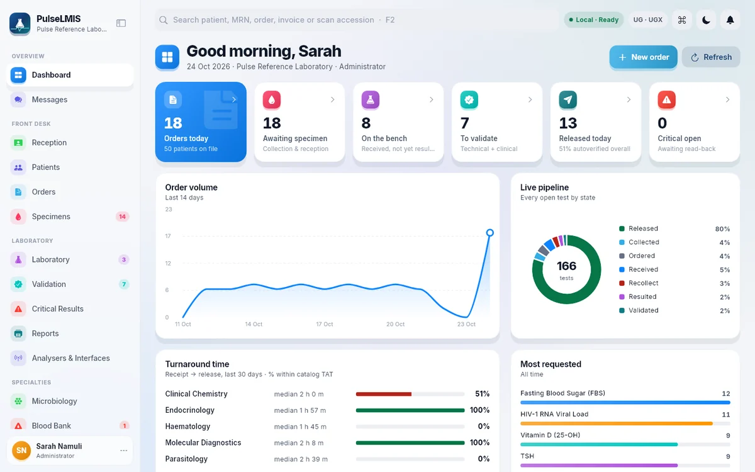Open Critical Results via its warning icon

[18, 309]
